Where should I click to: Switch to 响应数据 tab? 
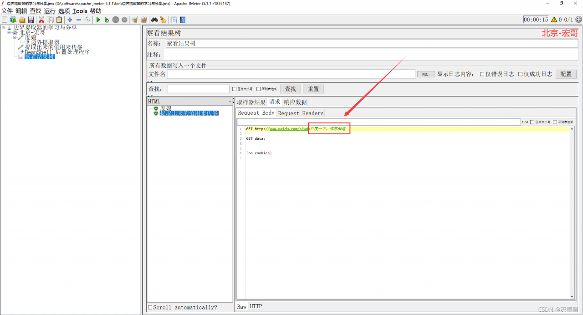click(295, 102)
